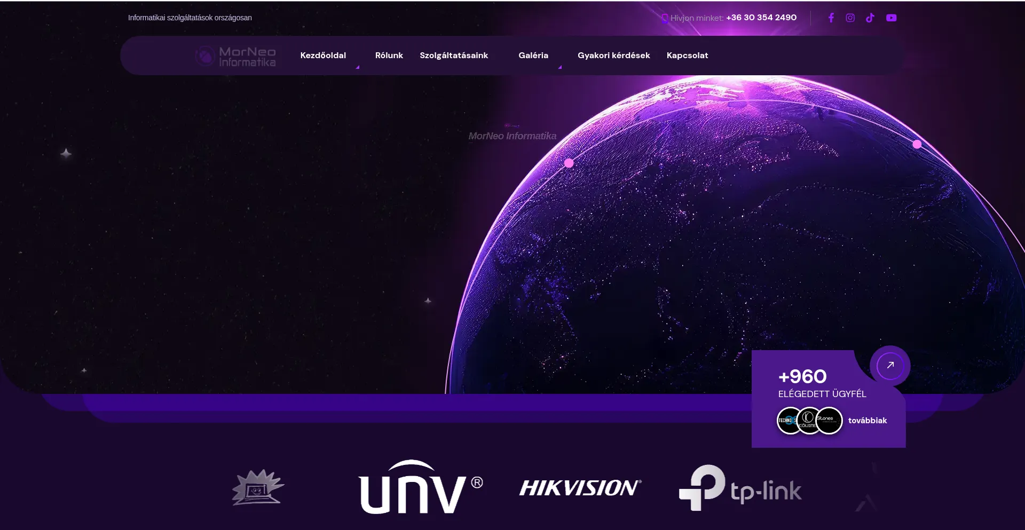Open the YouTube channel icon

(891, 18)
